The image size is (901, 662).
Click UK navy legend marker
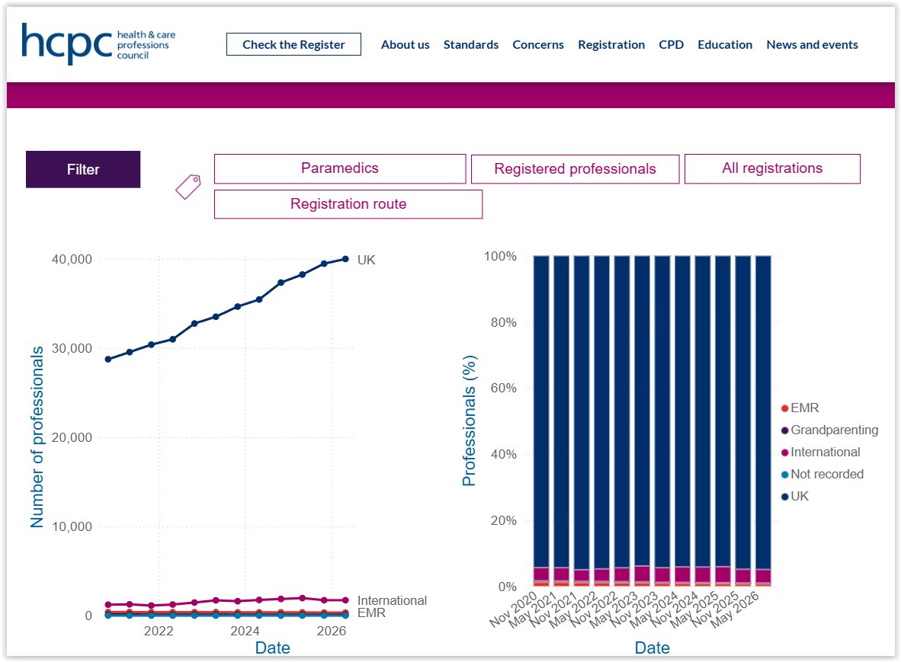[784, 497]
